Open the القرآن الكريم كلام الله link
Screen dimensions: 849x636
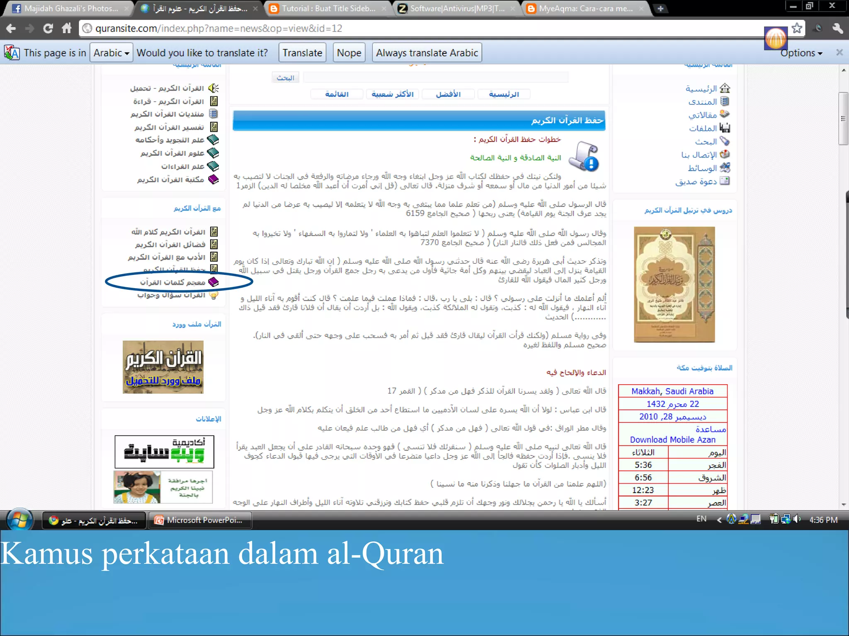pyautogui.click(x=168, y=231)
